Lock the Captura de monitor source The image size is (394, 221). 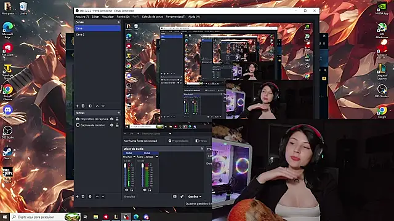tap(117, 125)
